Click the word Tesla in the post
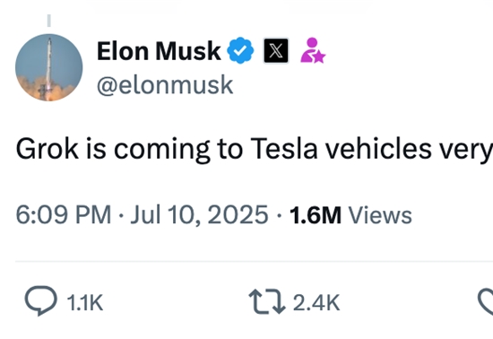This screenshot has height=339, width=493. [284, 149]
